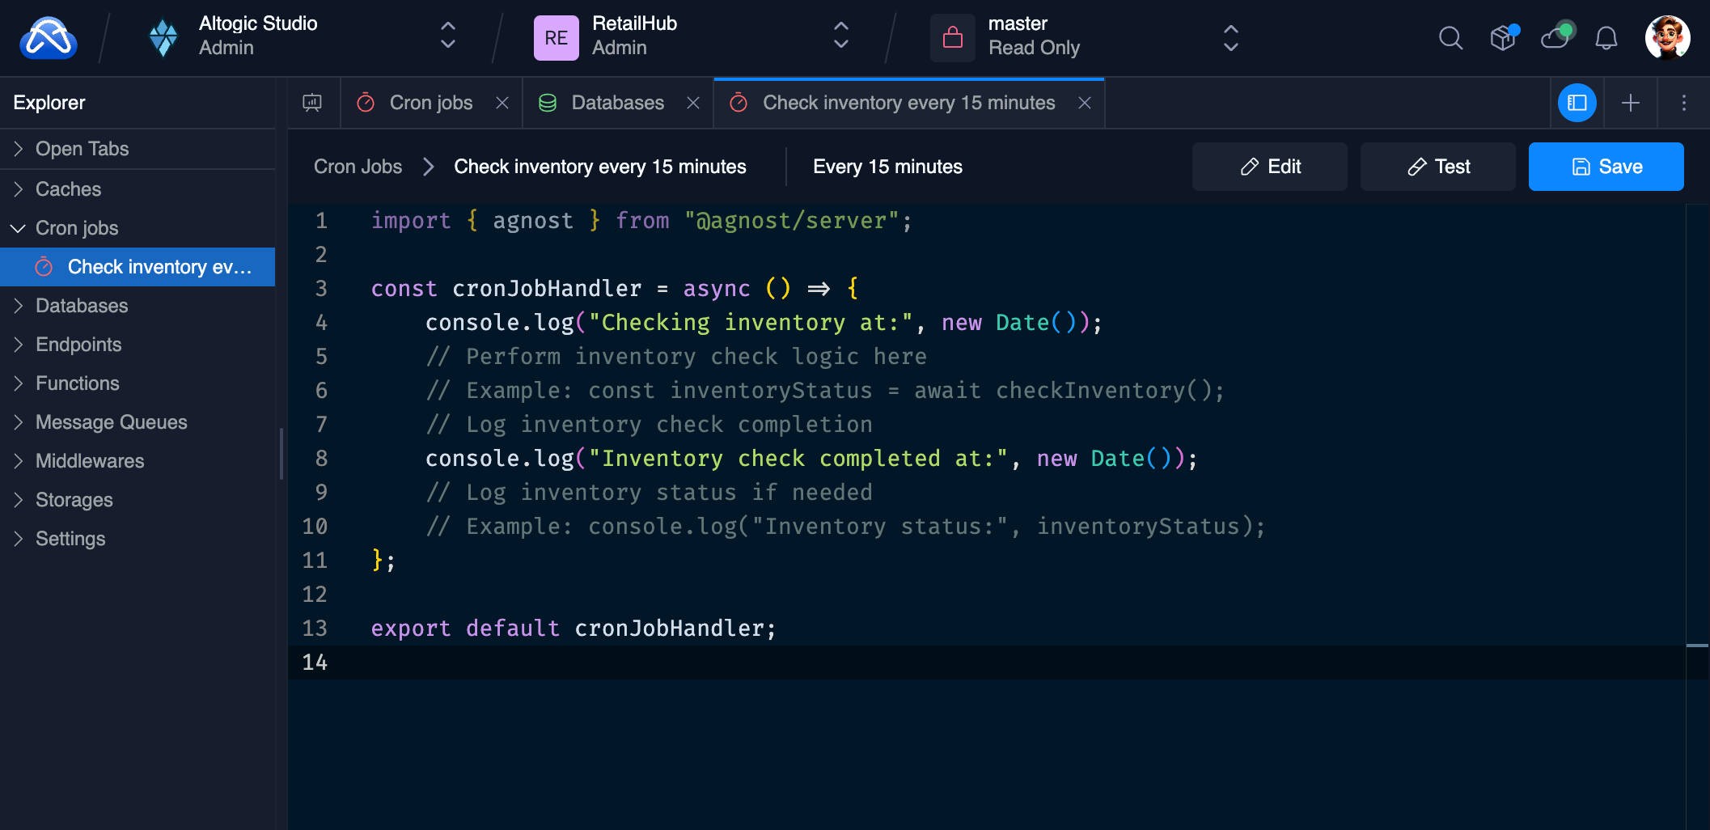Click the package/version icon with blue badge

1503,38
